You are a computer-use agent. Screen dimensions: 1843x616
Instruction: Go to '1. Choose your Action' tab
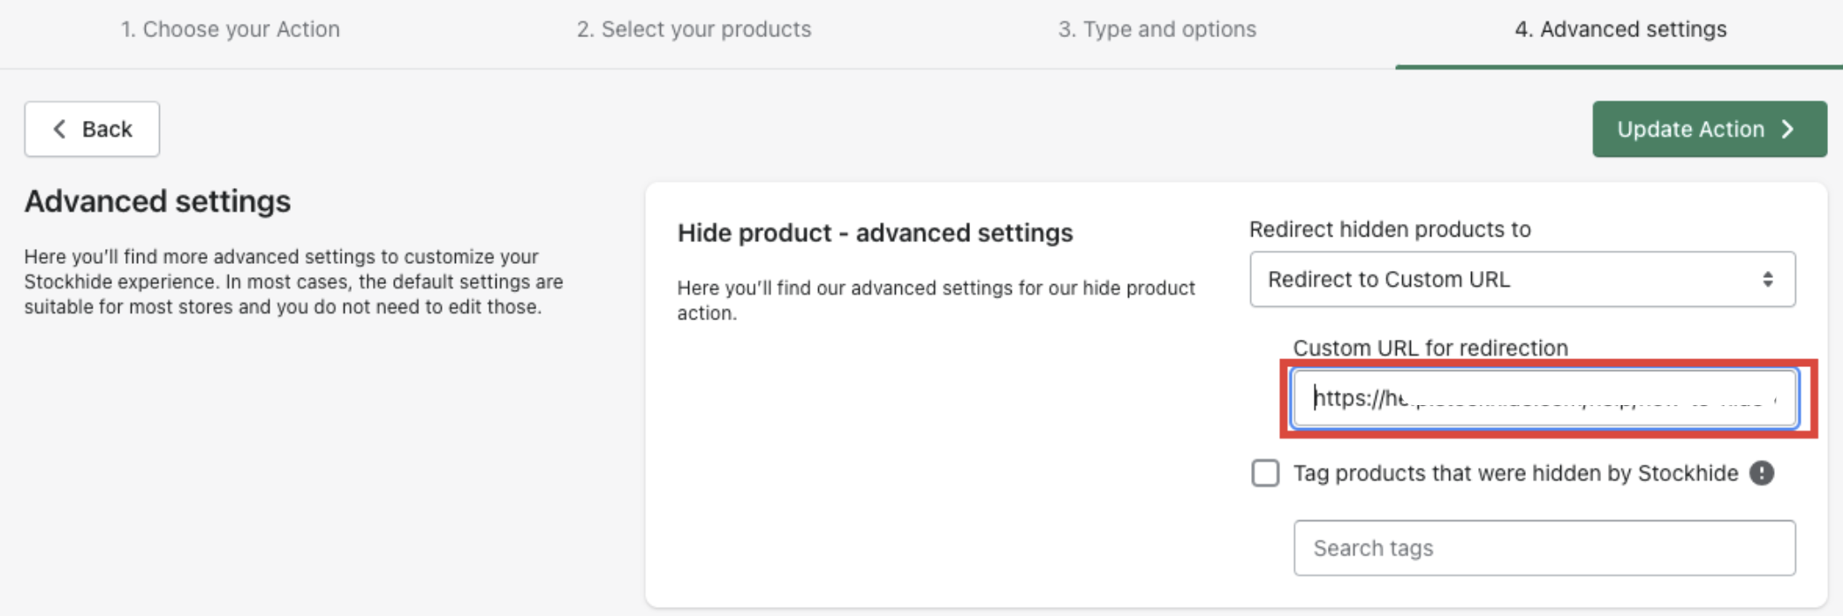tap(231, 29)
